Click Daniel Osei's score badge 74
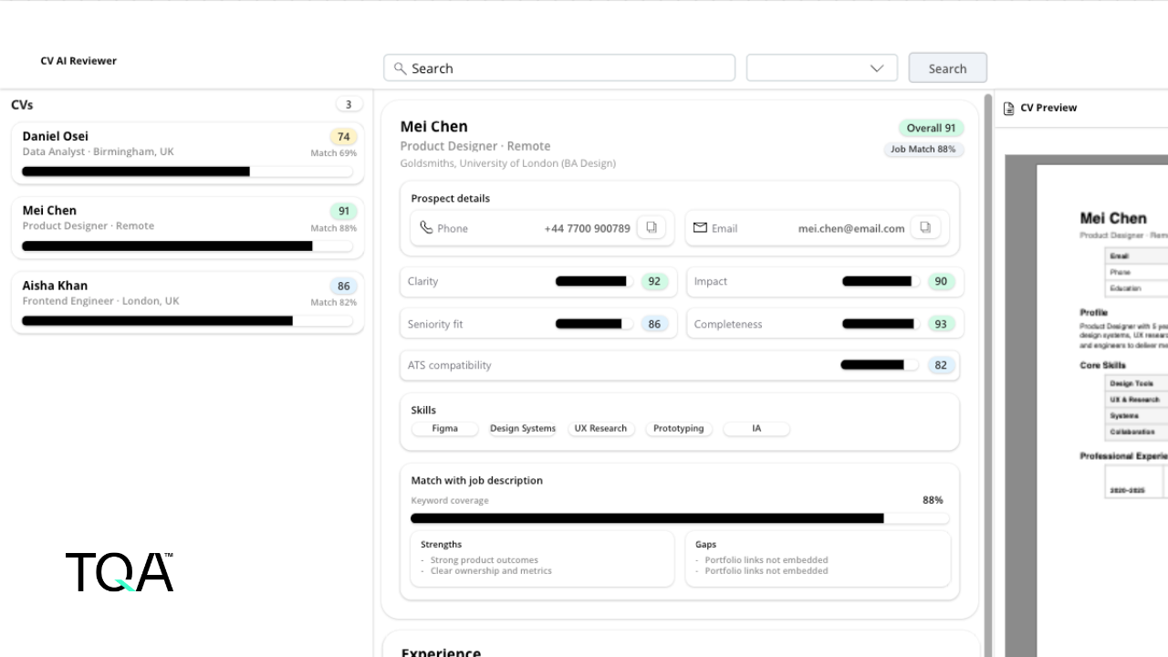This screenshot has height=657, width=1168. 344,137
